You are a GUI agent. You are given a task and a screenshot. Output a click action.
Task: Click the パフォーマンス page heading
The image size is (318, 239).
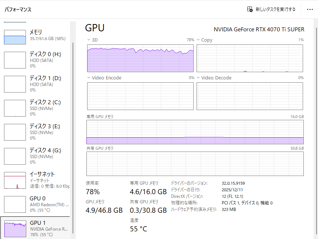pyautogui.click(x=18, y=9)
